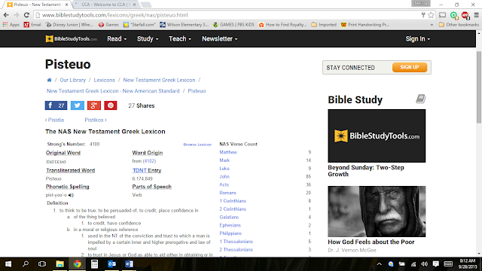The height and width of the screenshot is (271, 482).
Task: Open the Windows Start menu
Action: [8, 264]
